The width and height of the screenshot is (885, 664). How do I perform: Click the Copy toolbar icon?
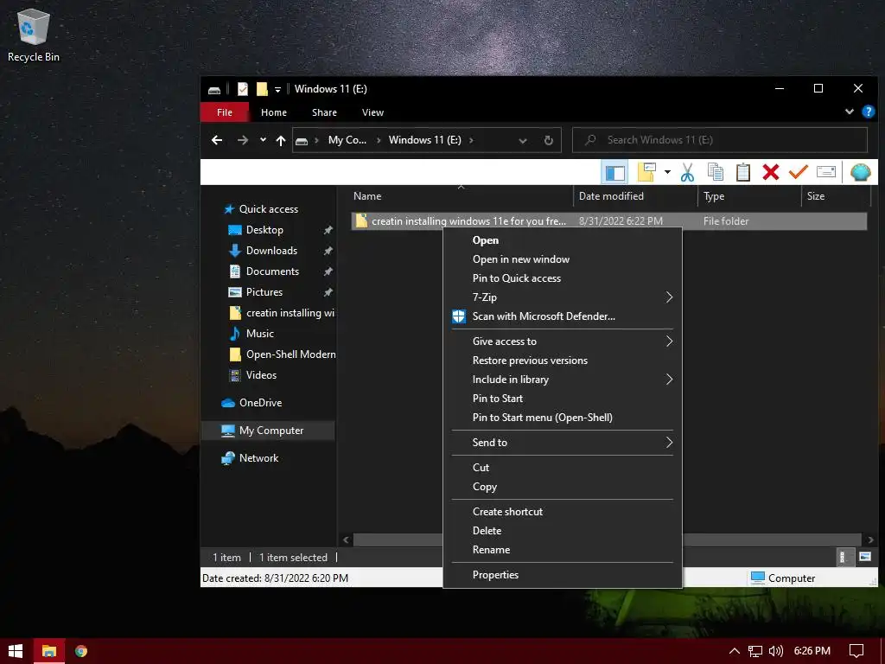pos(715,172)
